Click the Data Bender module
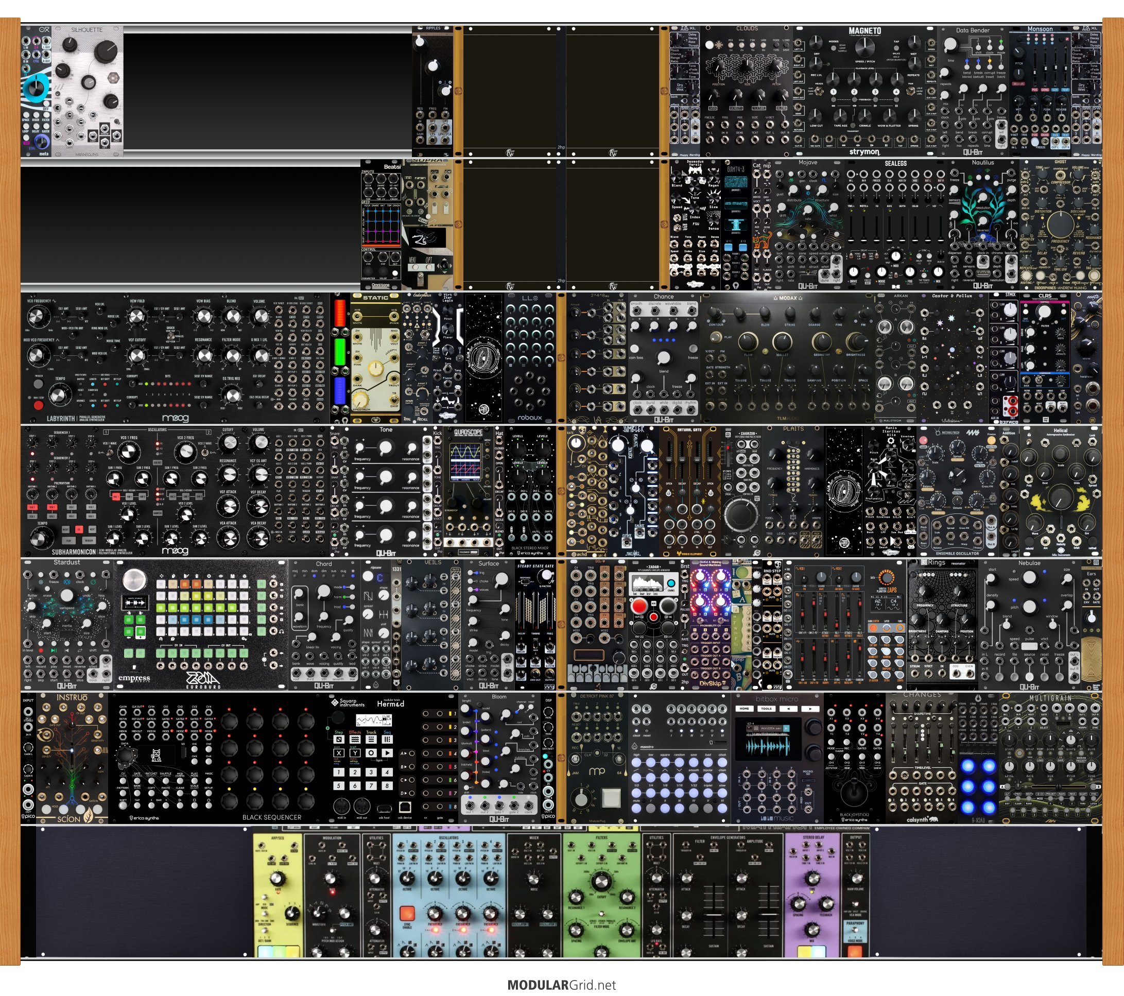 (x=972, y=90)
